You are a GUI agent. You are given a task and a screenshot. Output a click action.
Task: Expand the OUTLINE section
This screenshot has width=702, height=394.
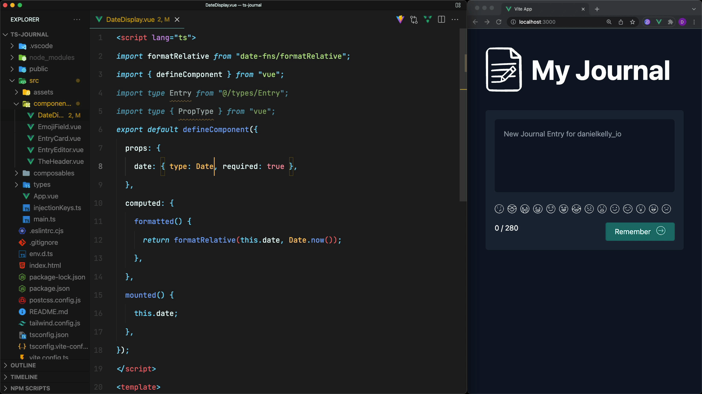tap(23, 365)
